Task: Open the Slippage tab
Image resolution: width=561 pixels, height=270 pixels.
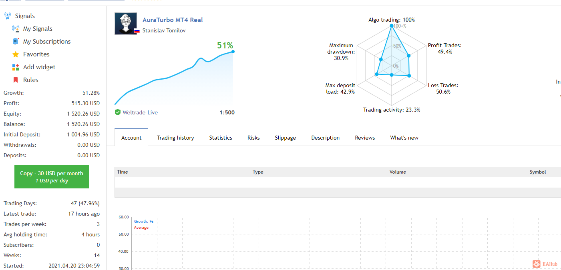Action: coord(286,138)
